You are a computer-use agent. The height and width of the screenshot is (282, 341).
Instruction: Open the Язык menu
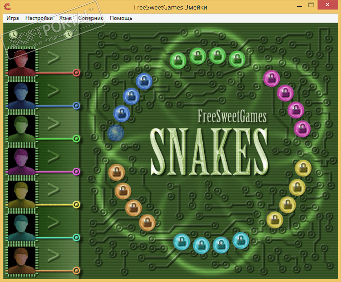pyautogui.click(x=65, y=18)
